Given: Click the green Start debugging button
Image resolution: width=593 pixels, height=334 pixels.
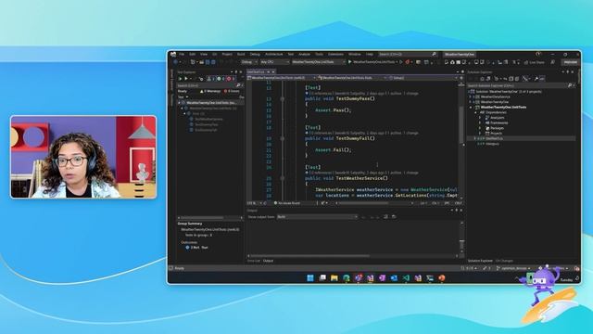Looking at the screenshot, I should coord(350,62).
